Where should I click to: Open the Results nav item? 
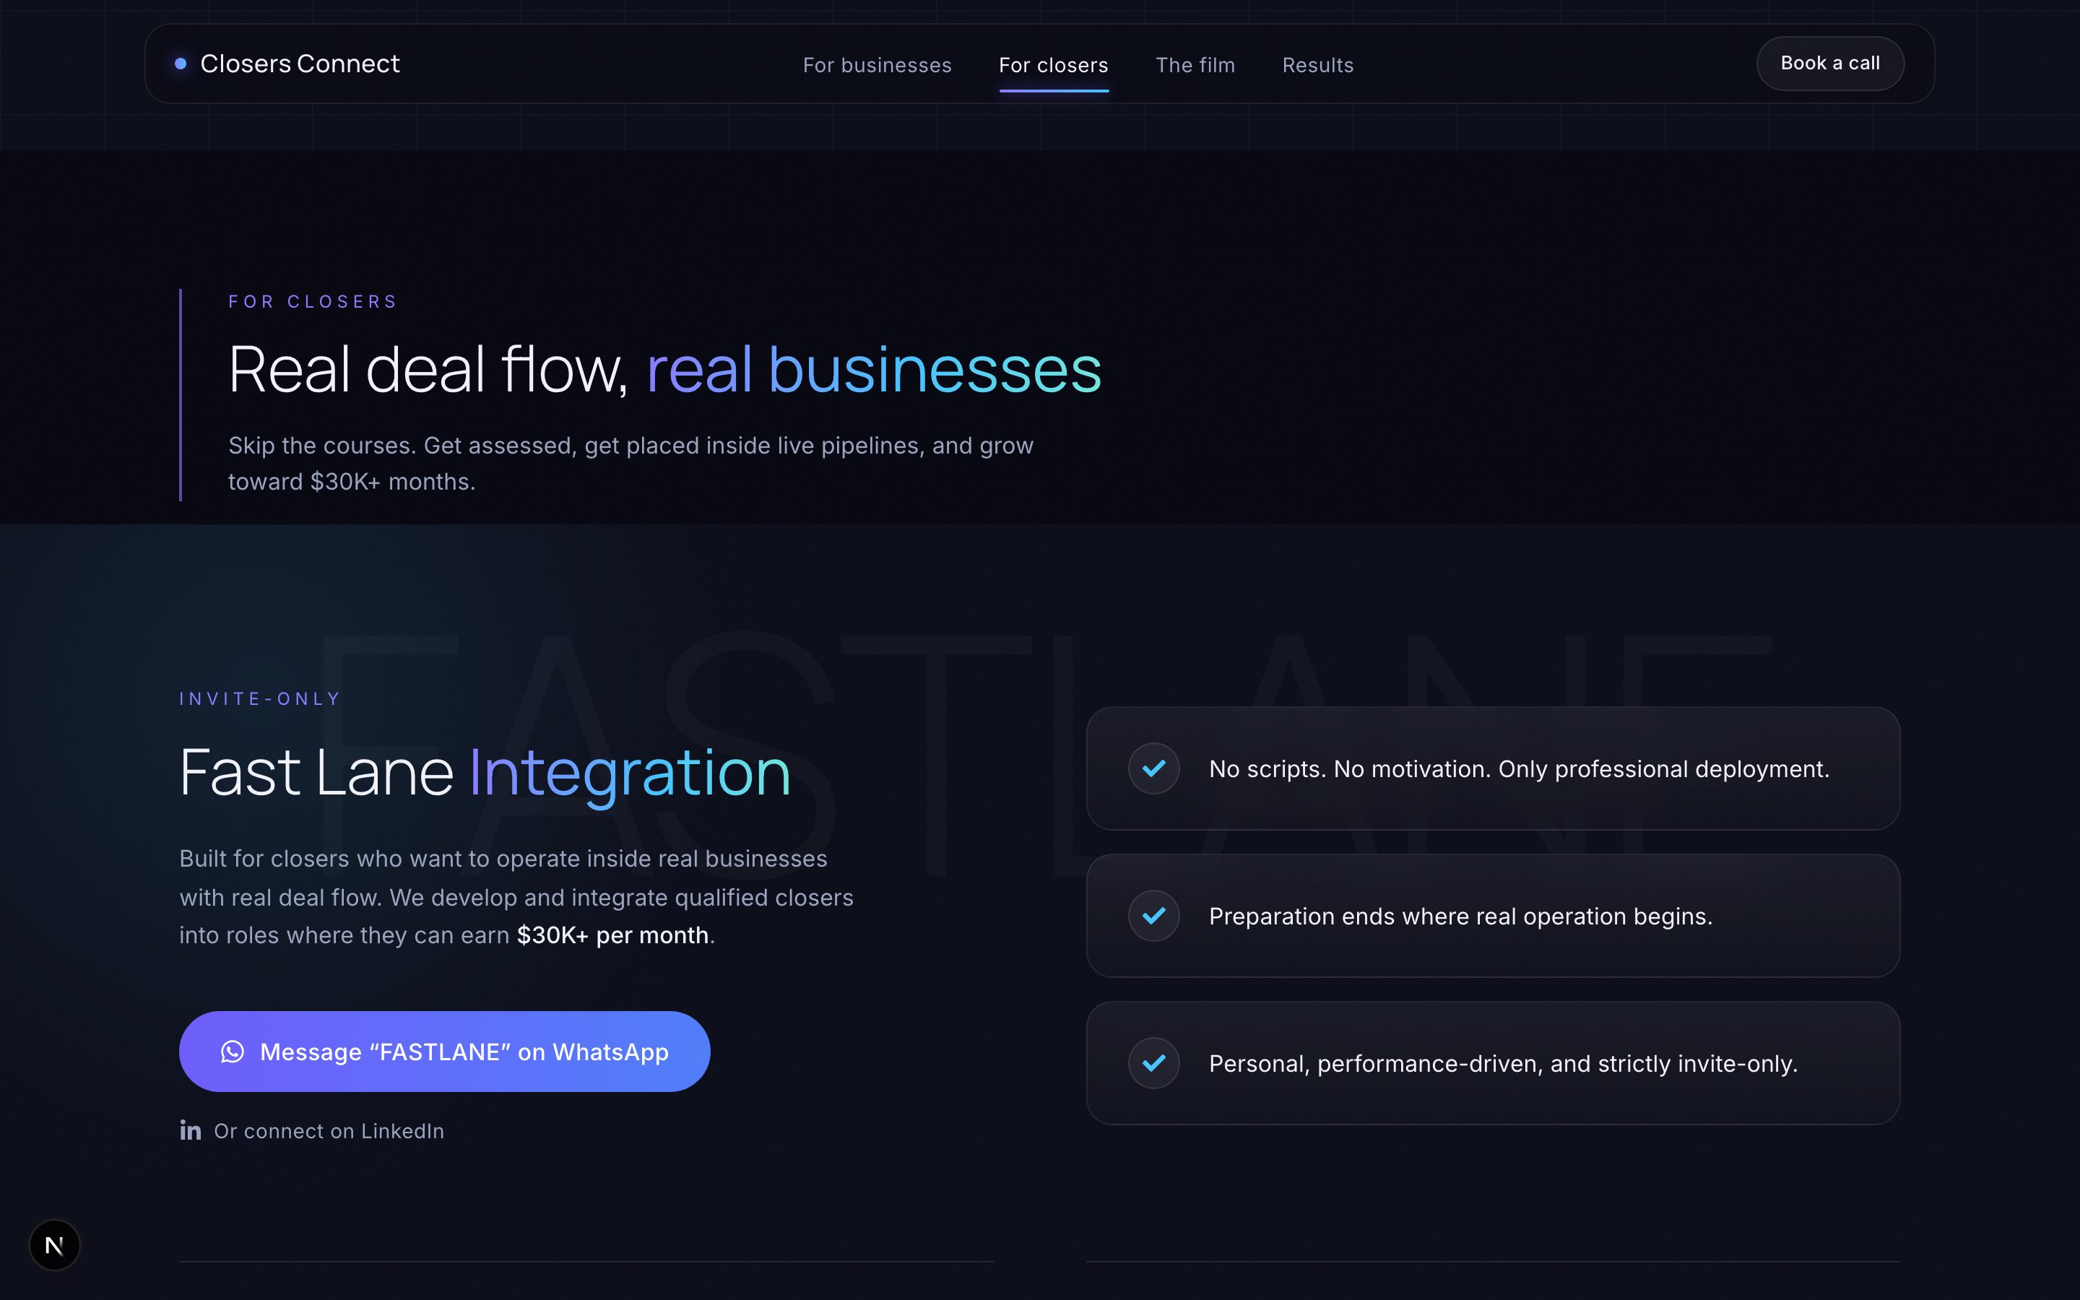(1317, 65)
